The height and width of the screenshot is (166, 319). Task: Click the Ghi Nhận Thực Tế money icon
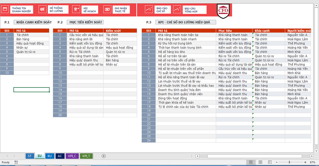pyautogui.click(x=108, y=10)
